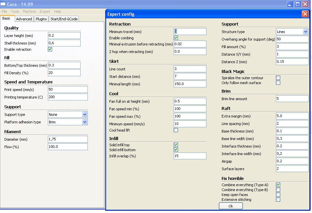Close the Expert config dialog

point(305,14)
